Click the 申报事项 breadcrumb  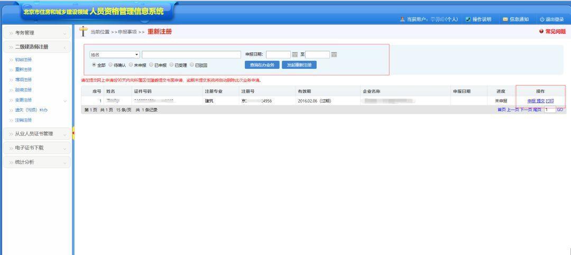pos(127,32)
